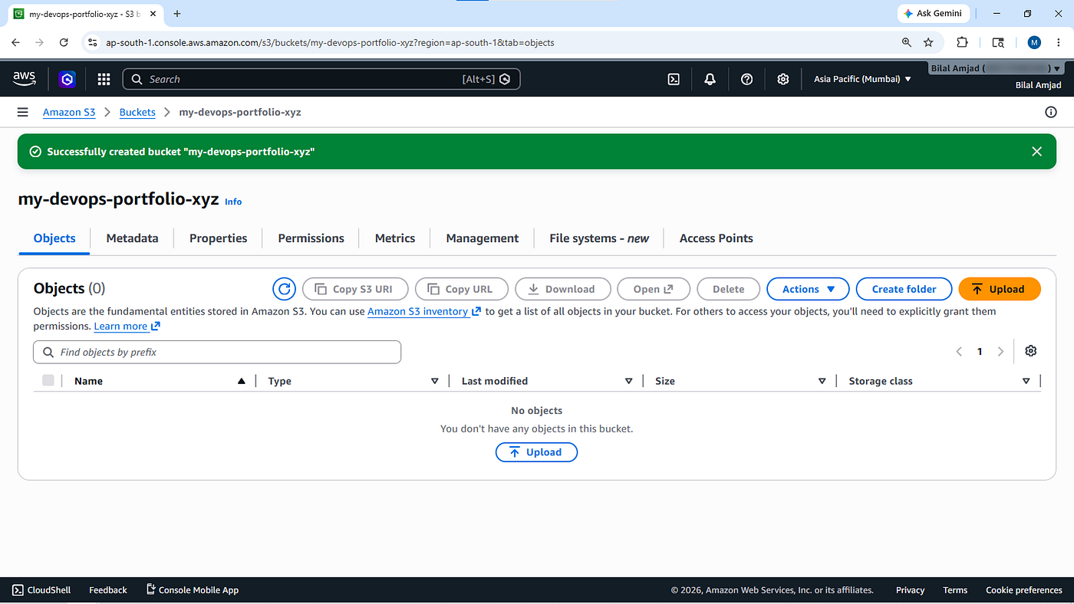
Task: Switch to the Properties tab
Action: 218,238
